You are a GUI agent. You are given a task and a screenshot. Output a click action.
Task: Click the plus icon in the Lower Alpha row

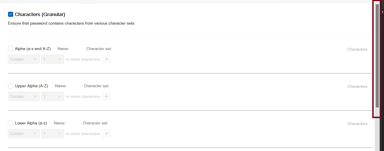pyautogui.click(x=107, y=134)
